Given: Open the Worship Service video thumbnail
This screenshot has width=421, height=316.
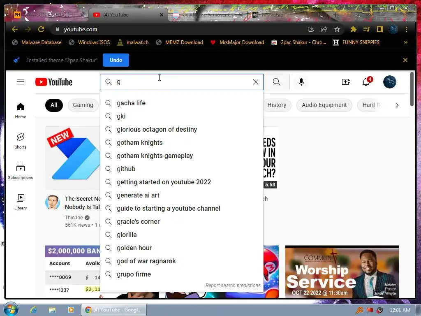Looking at the screenshot, I should [342, 272].
